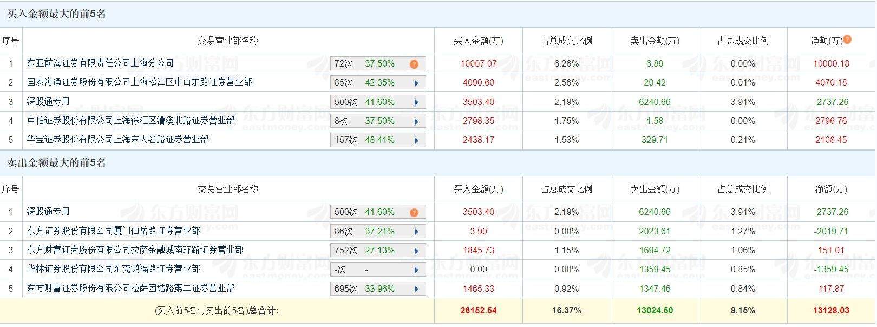Expand the 东方财富证券拉萨金融城南环路 row details arrow
The height and width of the screenshot is (327, 877).
coord(416,251)
